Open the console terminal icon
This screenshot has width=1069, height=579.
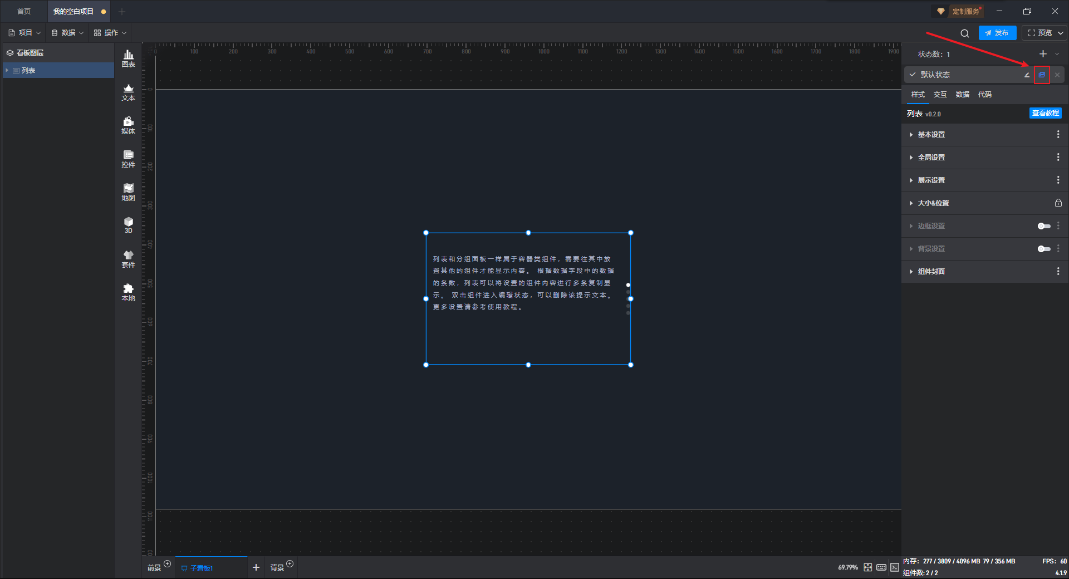coord(895,567)
